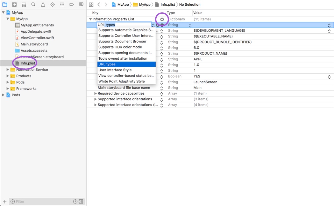Open the Project navigator folder icon

pos(5,4)
